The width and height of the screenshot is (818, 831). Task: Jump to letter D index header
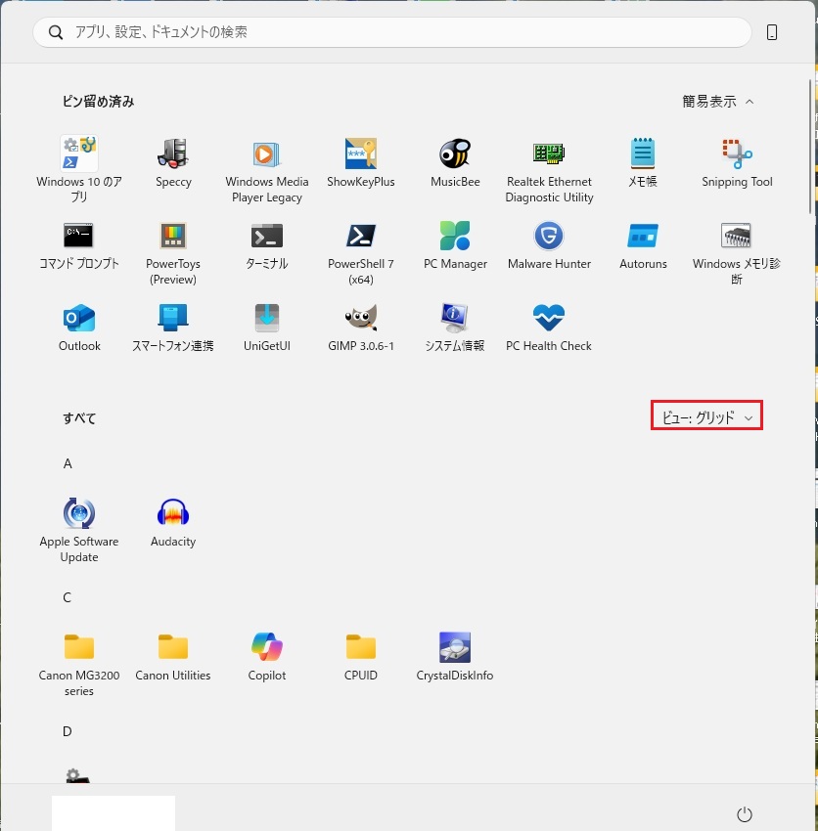(x=67, y=731)
